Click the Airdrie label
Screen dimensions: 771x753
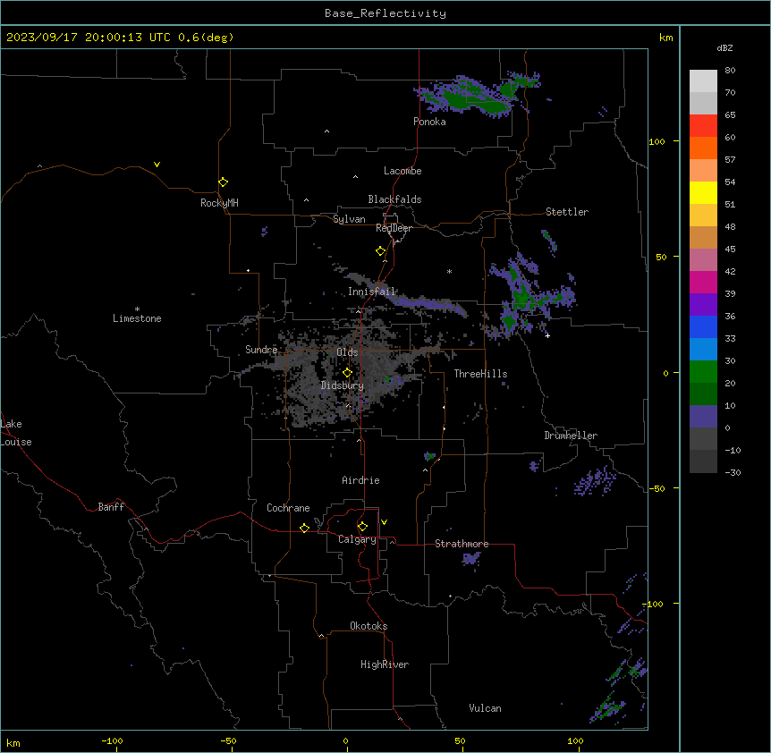coord(360,480)
